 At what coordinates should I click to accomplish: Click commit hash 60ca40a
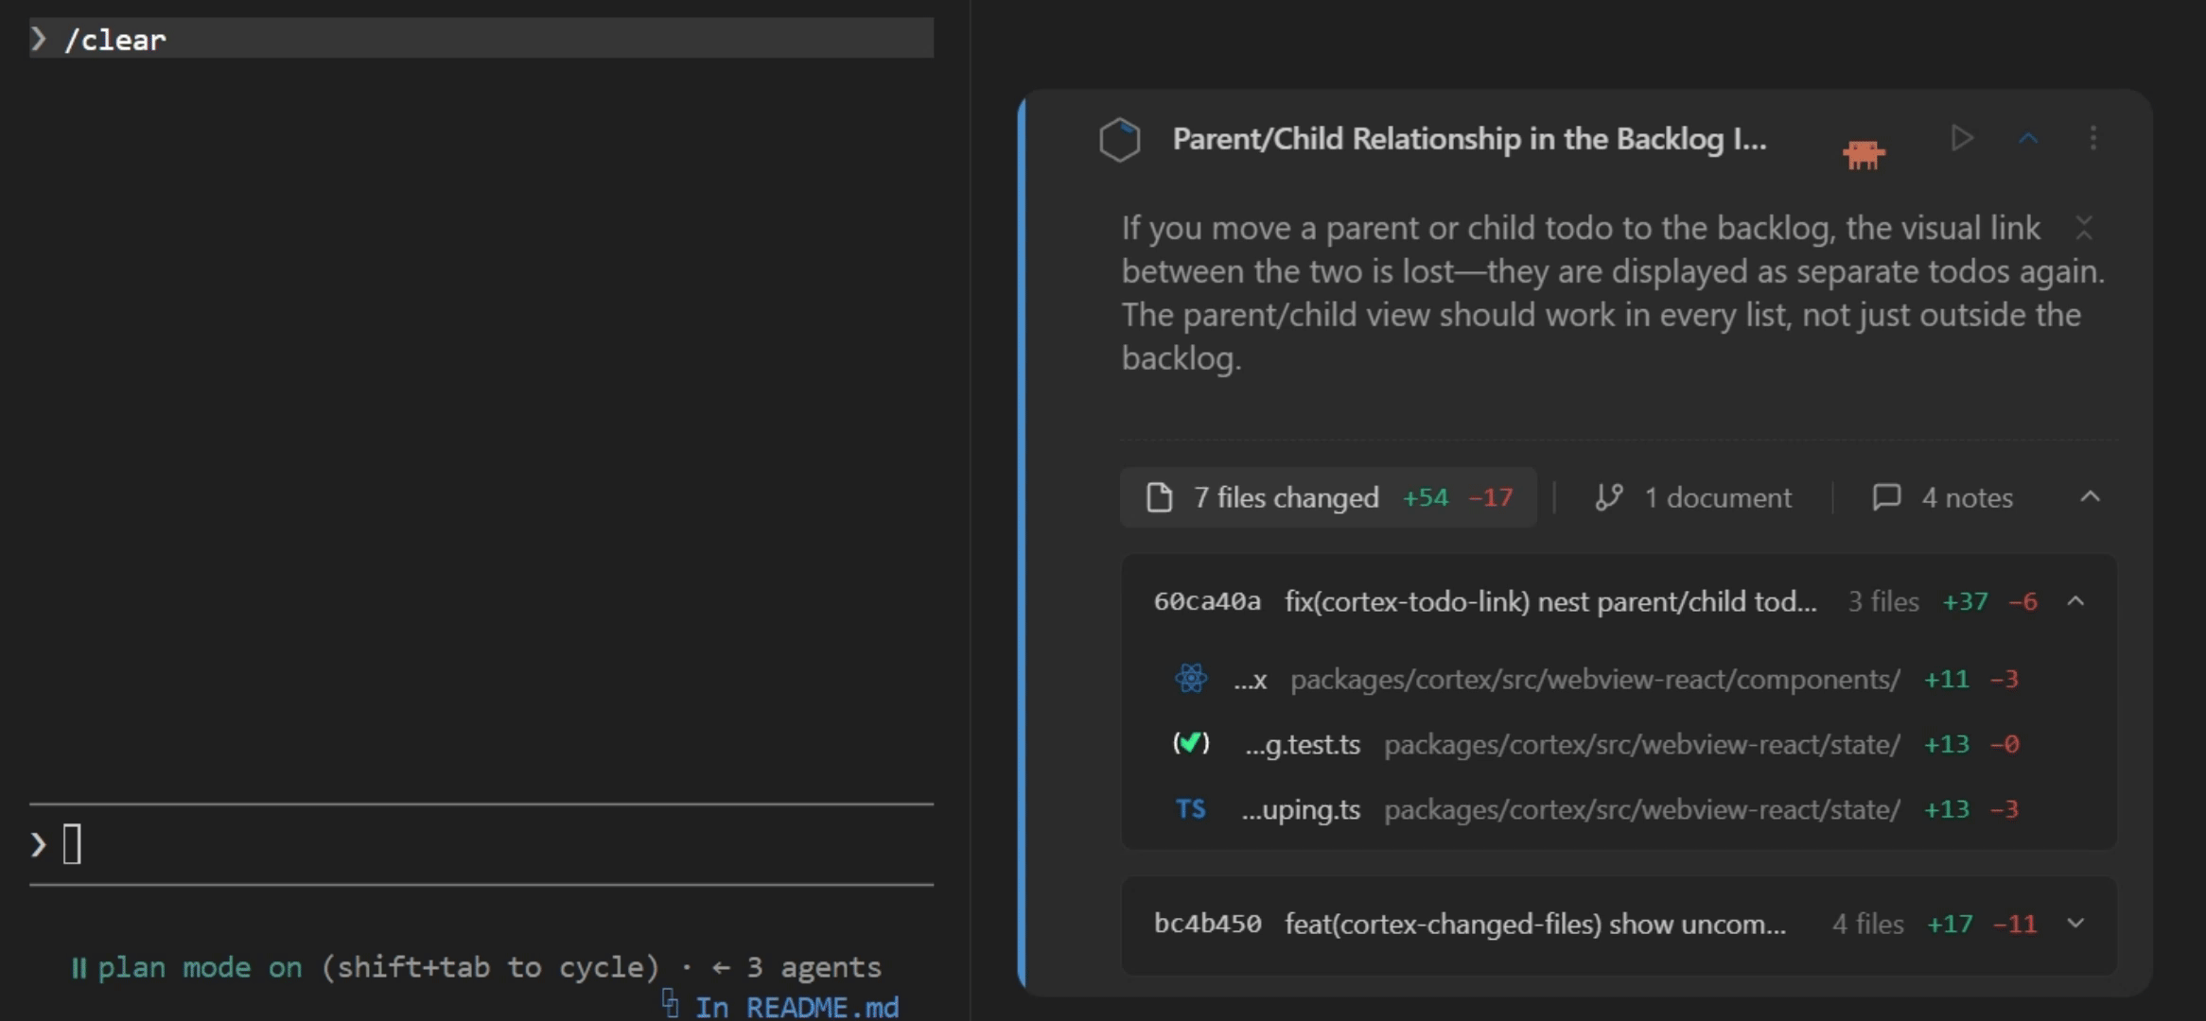tap(1207, 601)
